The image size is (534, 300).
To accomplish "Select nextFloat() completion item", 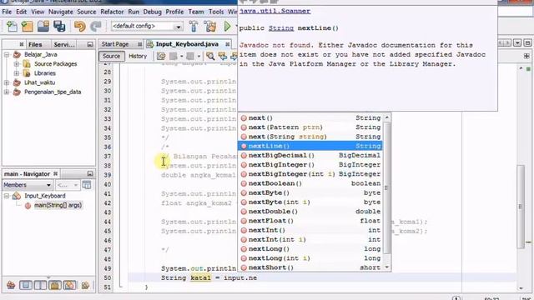I will (310, 221).
